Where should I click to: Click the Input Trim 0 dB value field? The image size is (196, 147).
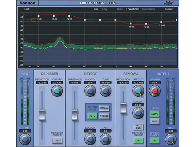pyautogui.click(x=25, y=131)
